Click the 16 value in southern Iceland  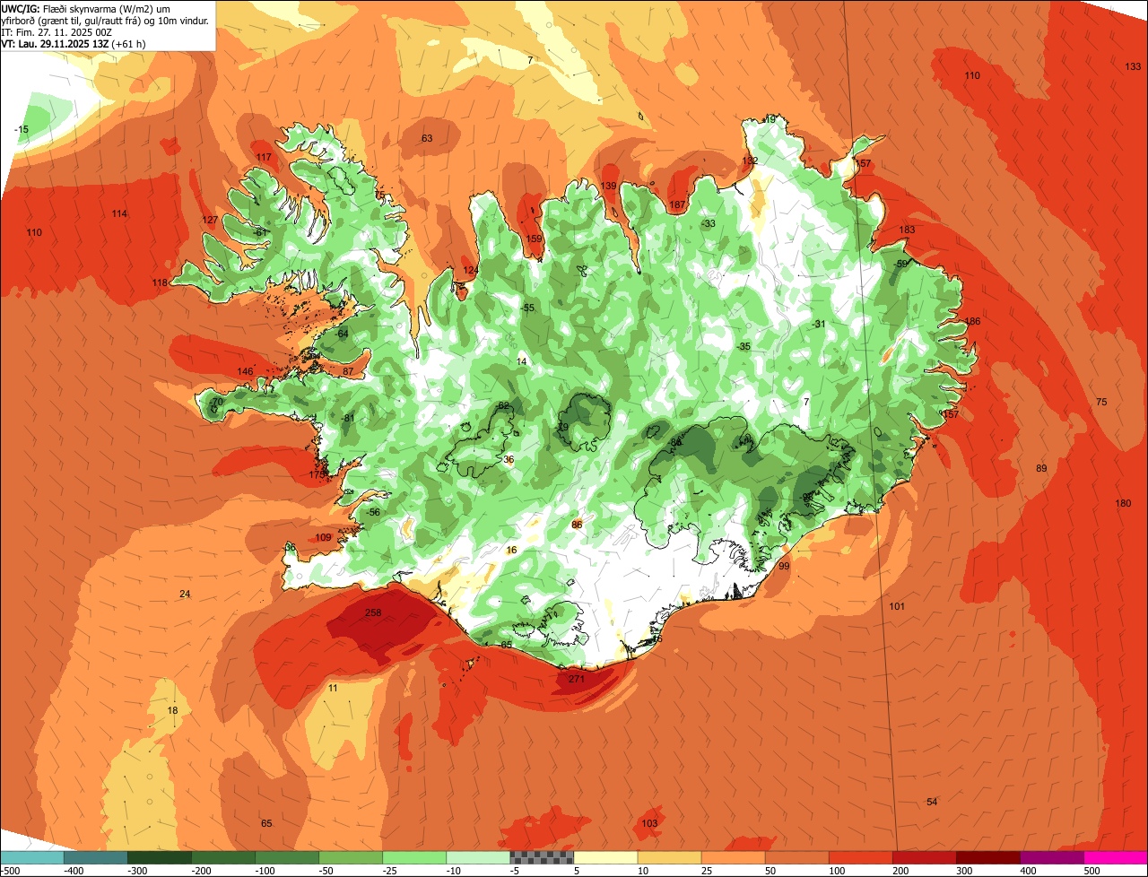[x=511, y=551]
